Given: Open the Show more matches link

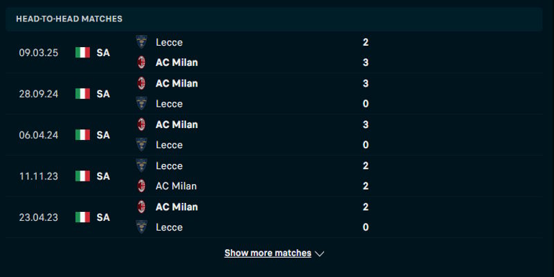Looking at the screenshot, I should 268,253.
